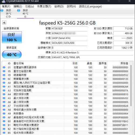Click the standard field ACS-4 | ACS-4 Revision 5
Image resolution: width=135 pixels, height=135 pixels.
92,53
